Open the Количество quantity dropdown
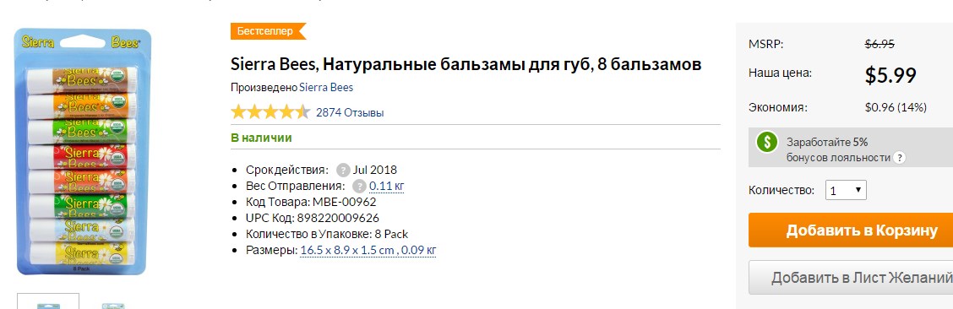The image size is (953, 309). [x=846, y=190]
